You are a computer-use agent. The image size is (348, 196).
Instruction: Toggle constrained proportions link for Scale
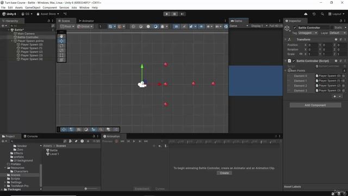301,54
